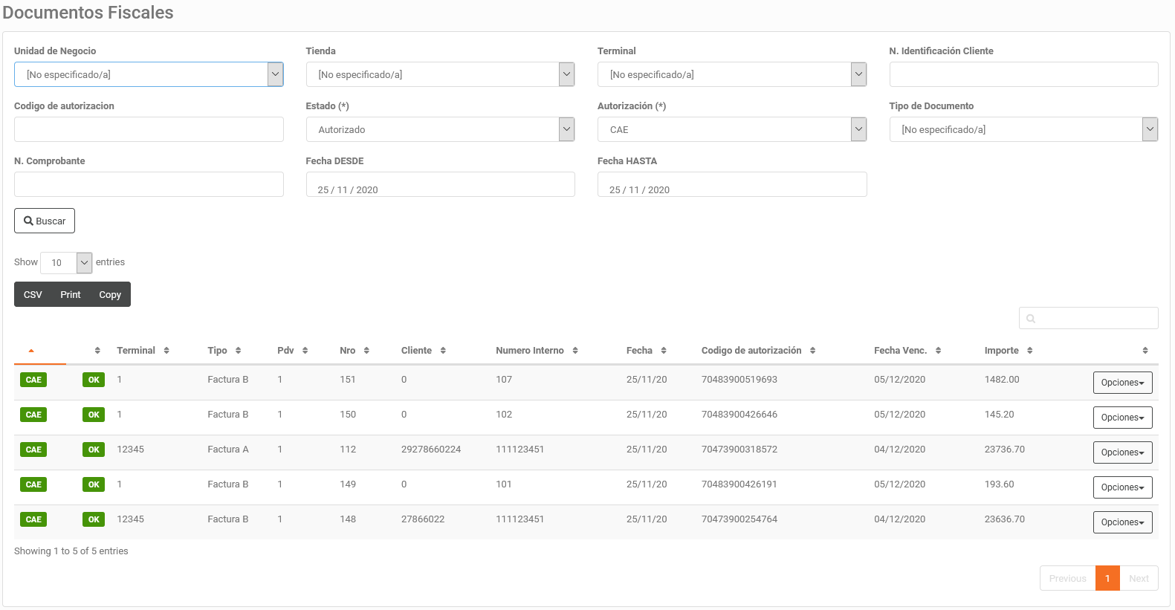1175x610 pixels.
Task: Sort by the Fecha column
Action: click(x=647, y=351)
